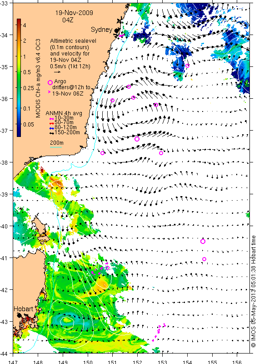The height and width of the screenshot is (364, 259).
Task: Click the magenta 10-30m ANMN arrow symbol
Action: 52,119
